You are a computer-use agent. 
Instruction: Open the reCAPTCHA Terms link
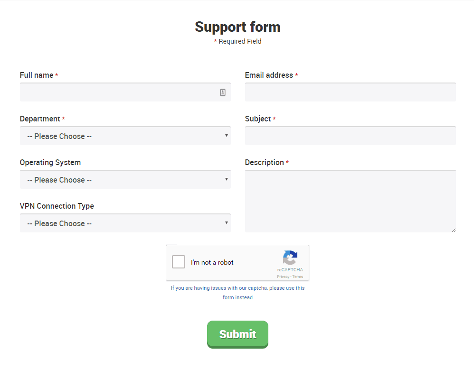tap(298, 277)
